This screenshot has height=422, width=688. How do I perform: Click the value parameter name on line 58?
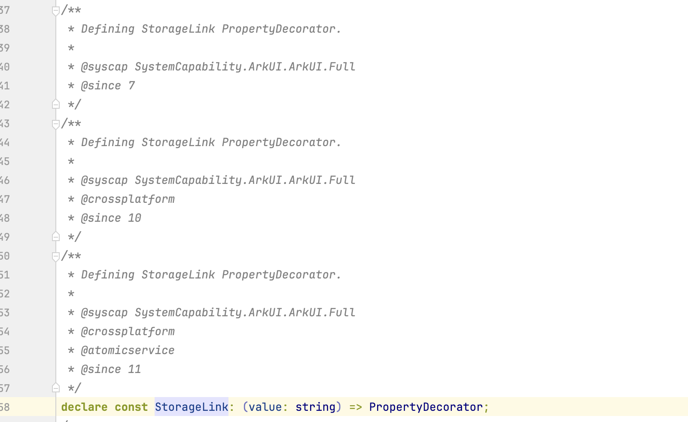[265, 407]
